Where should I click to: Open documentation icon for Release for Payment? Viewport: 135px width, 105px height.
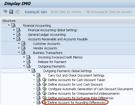(29, 61)
